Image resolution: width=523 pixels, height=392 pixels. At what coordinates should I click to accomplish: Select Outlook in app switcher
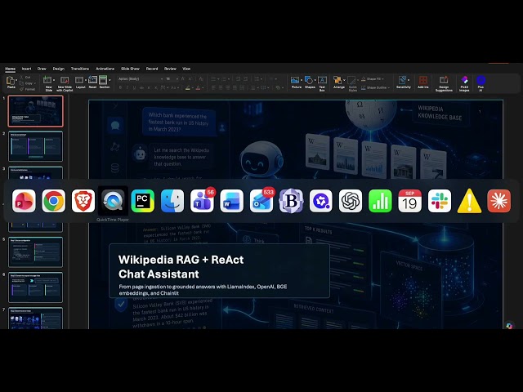click(x=261, y=201)
